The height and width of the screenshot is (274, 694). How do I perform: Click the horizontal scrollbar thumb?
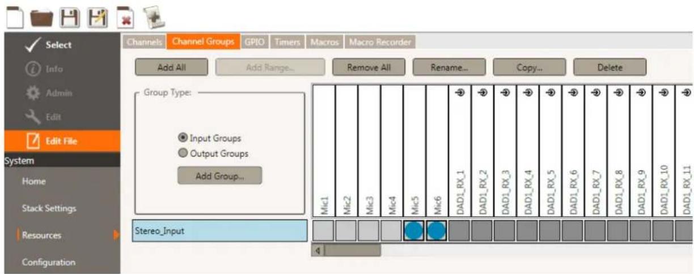point(352,250)
